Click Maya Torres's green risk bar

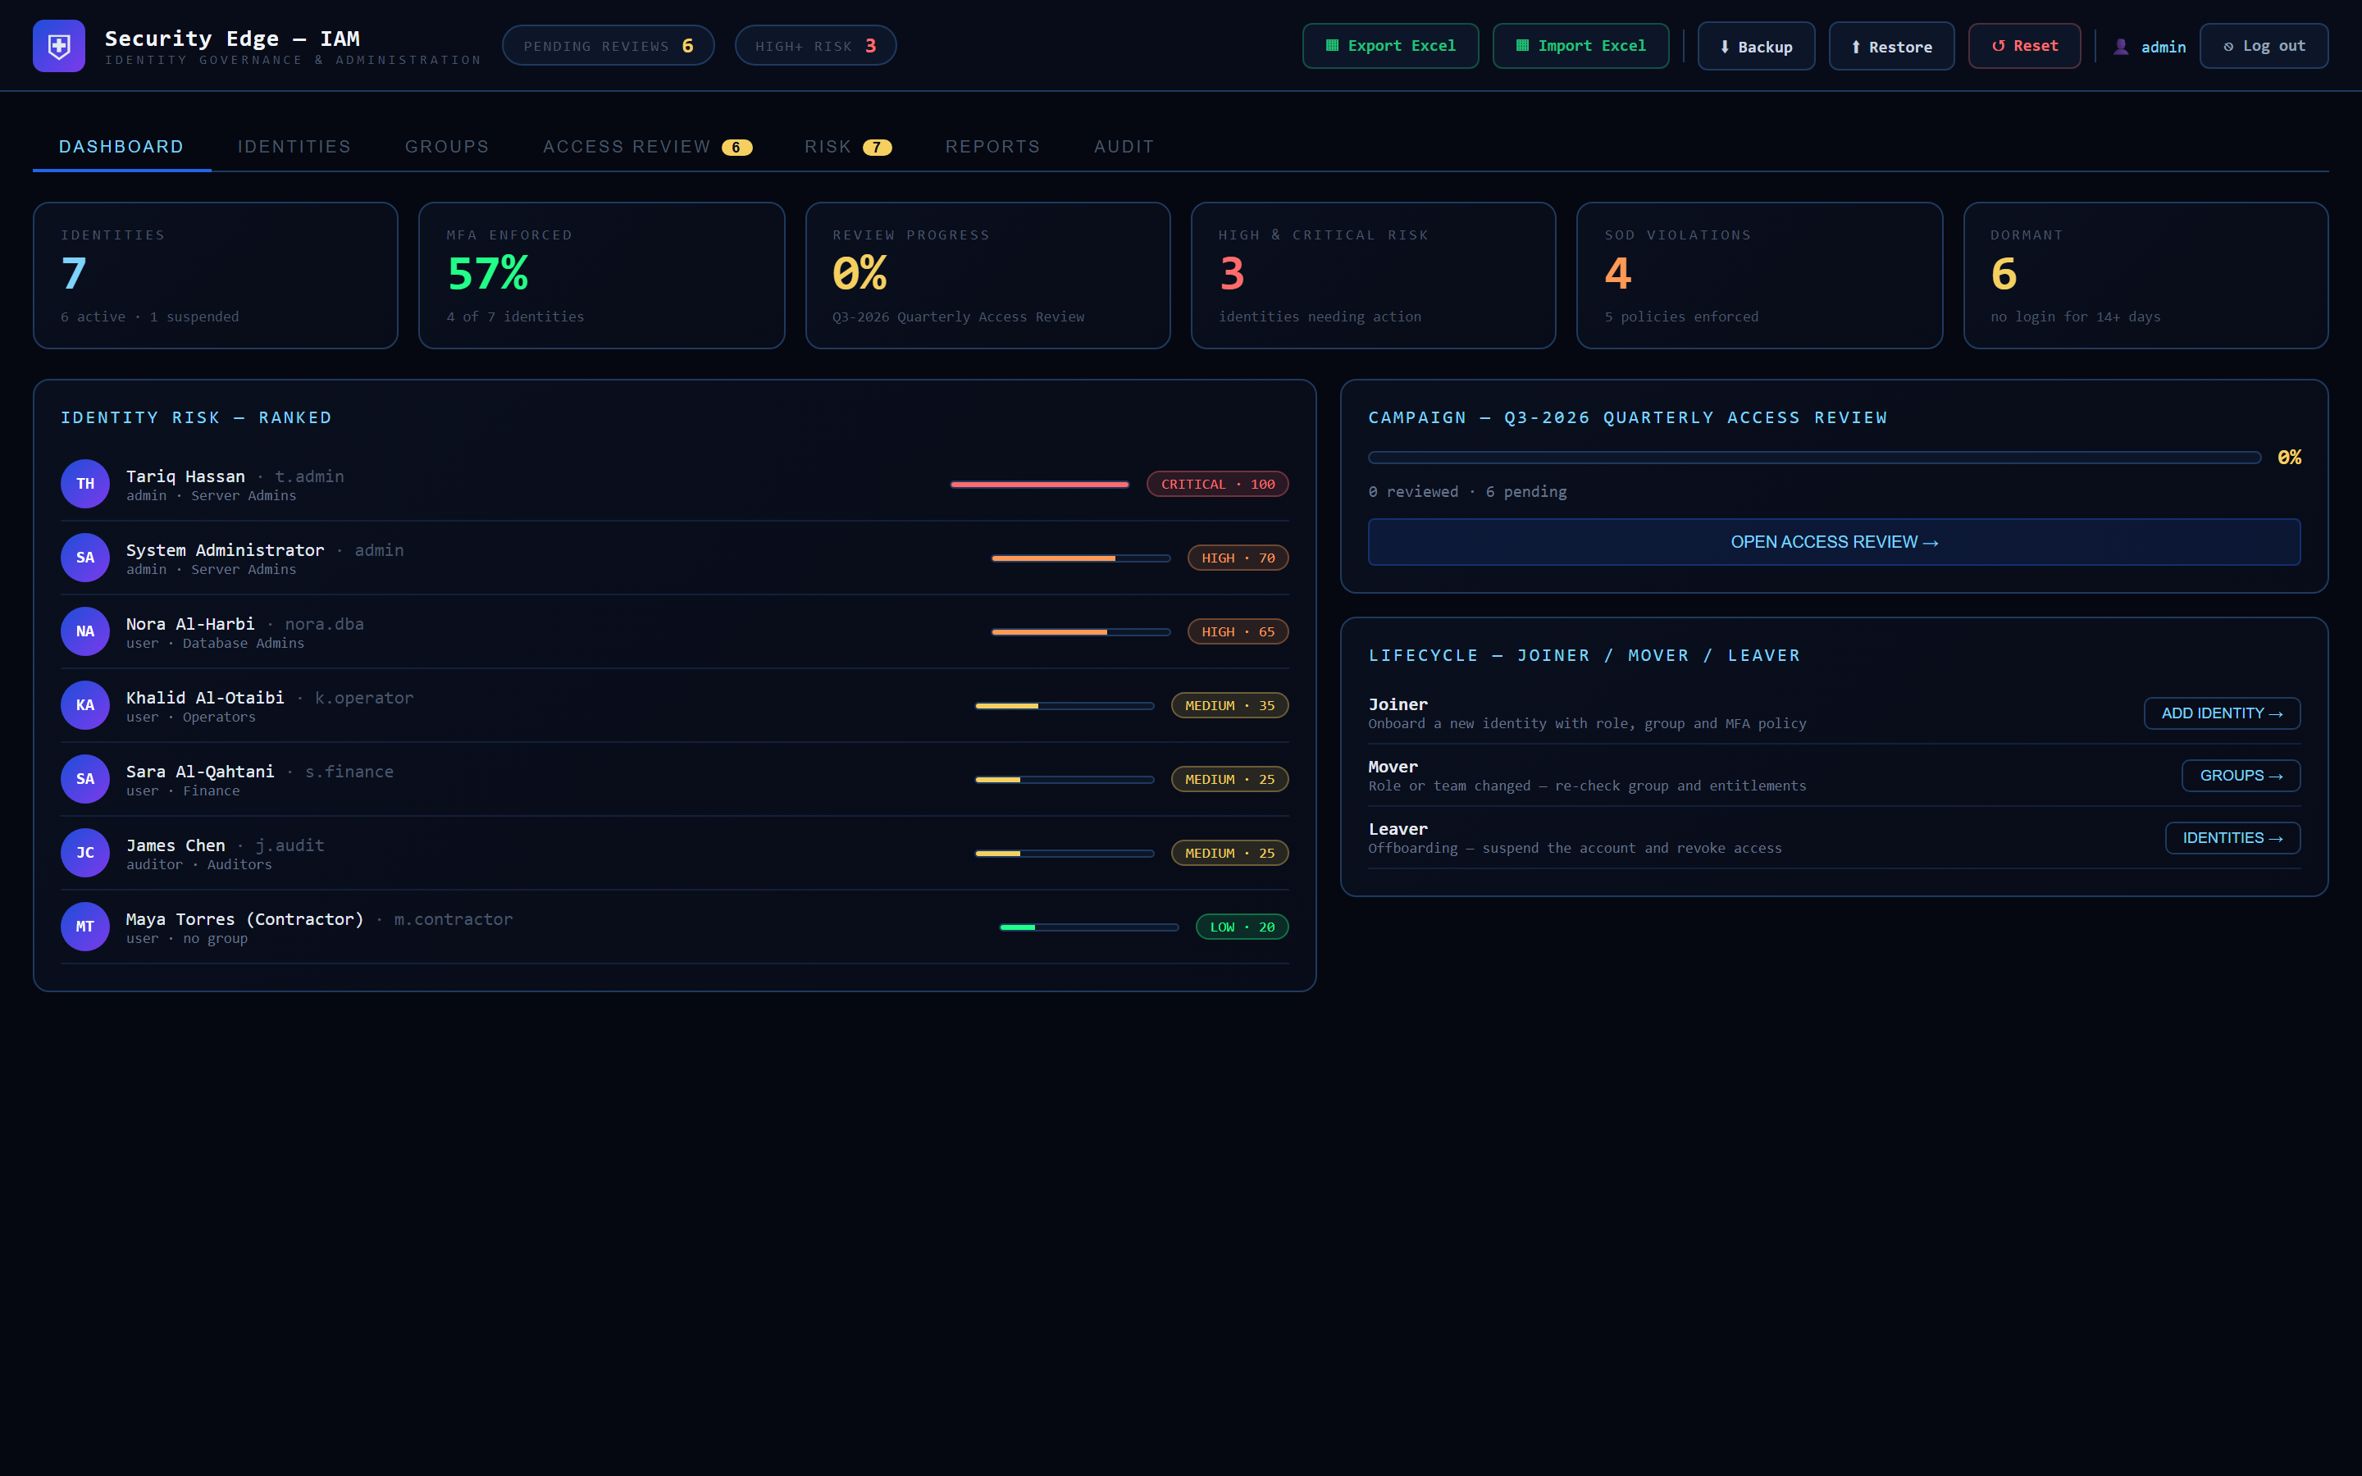pyautogui.click(x=1089, y=927)
